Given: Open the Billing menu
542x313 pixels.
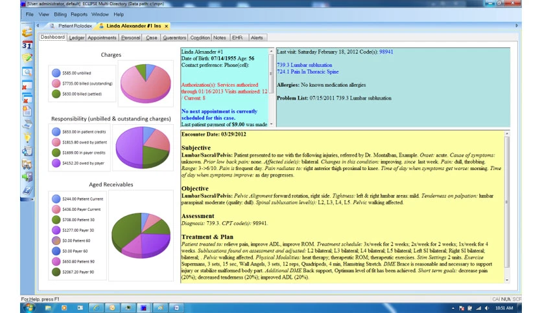Looking at the screenshot, I should click(60, 14).
